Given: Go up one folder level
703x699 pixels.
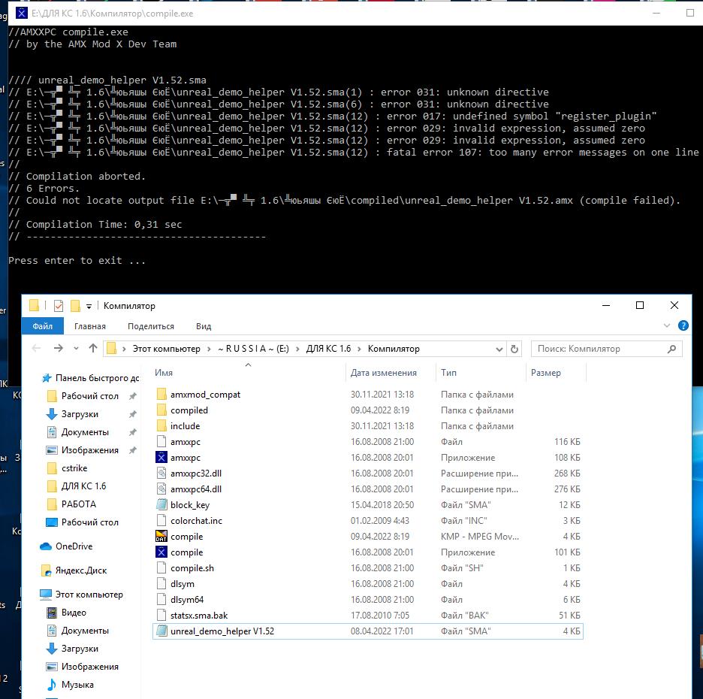Looking at the screenshot, I should point(93,348).
